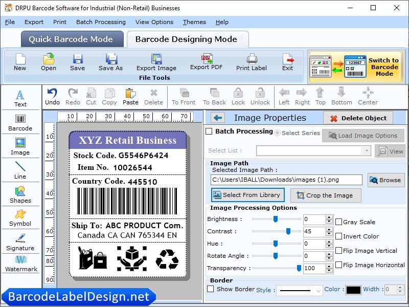Check the Gray Scale option

pos(339,222)
